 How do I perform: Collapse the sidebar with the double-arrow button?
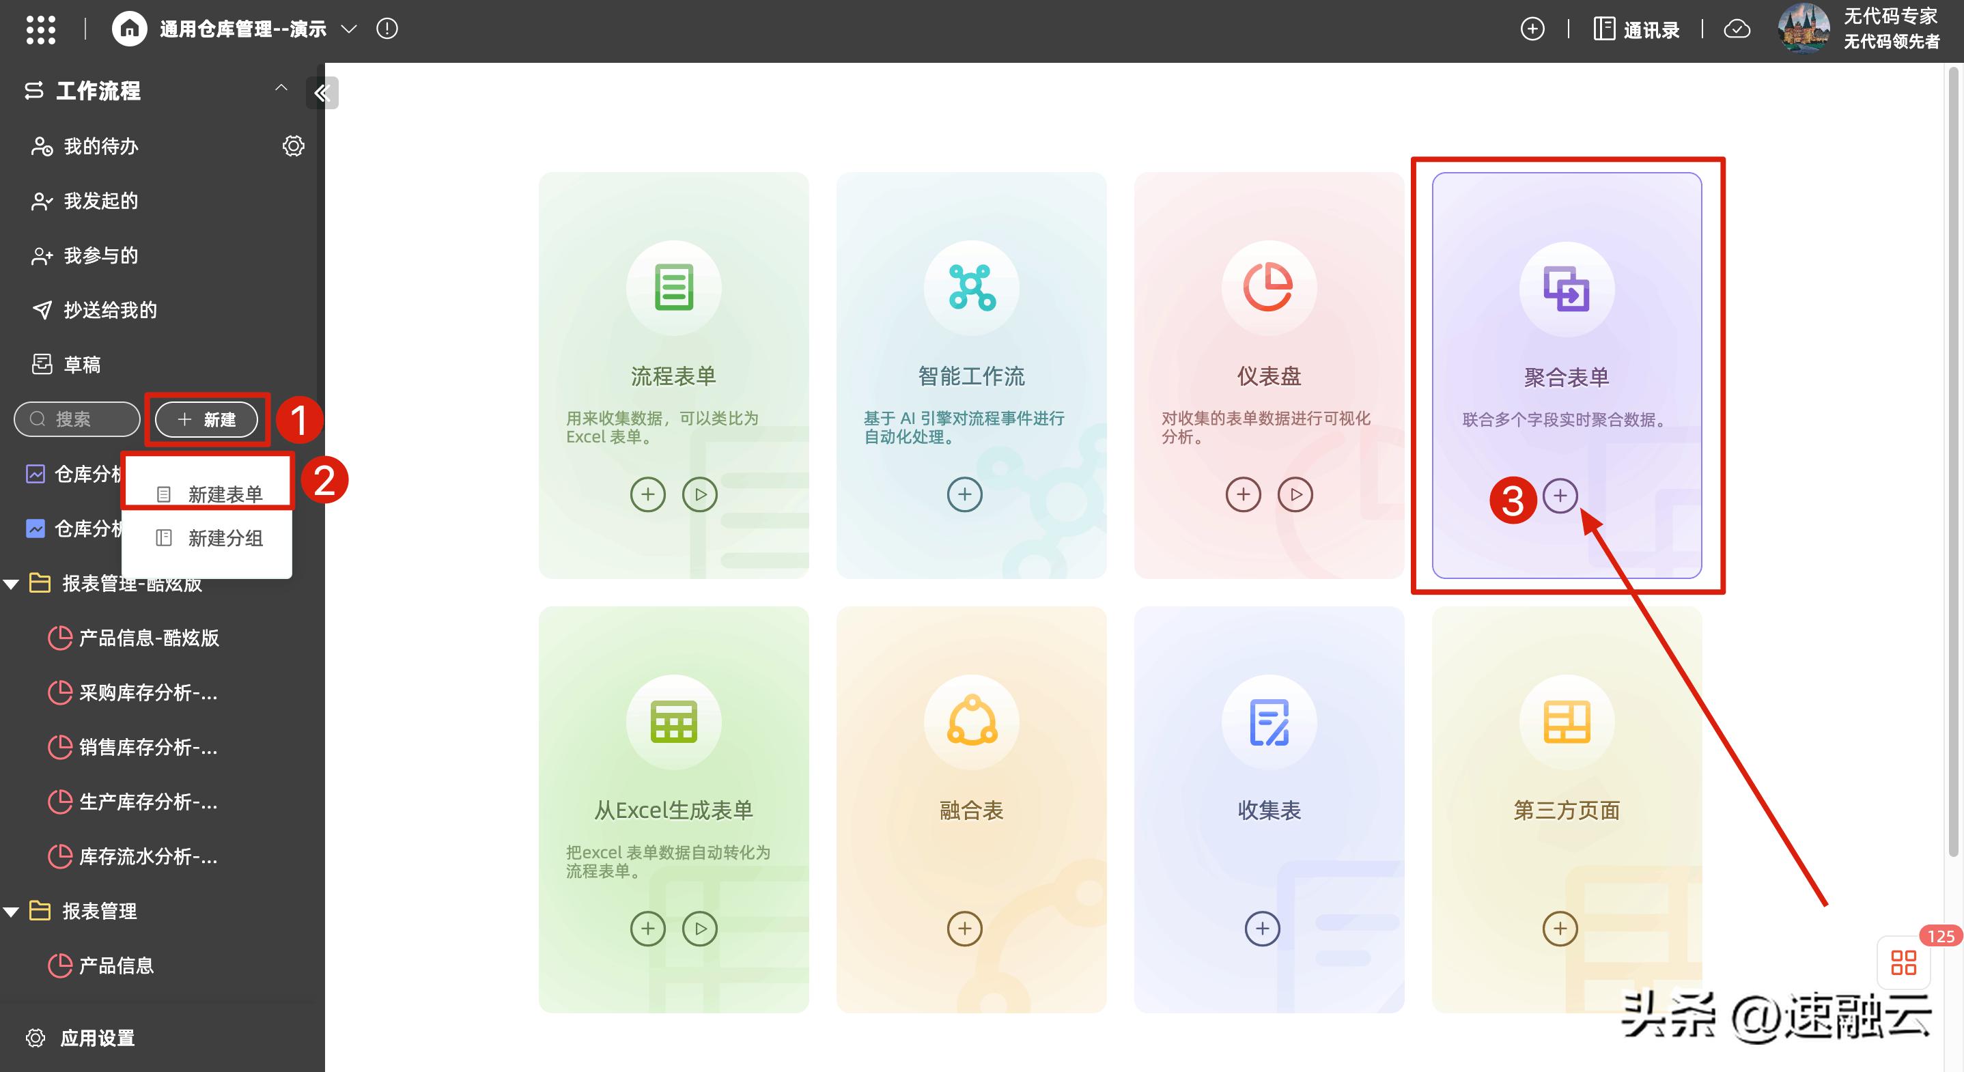322,93
